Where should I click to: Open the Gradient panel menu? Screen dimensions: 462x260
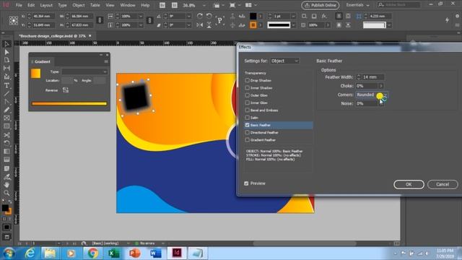(106, 61)
